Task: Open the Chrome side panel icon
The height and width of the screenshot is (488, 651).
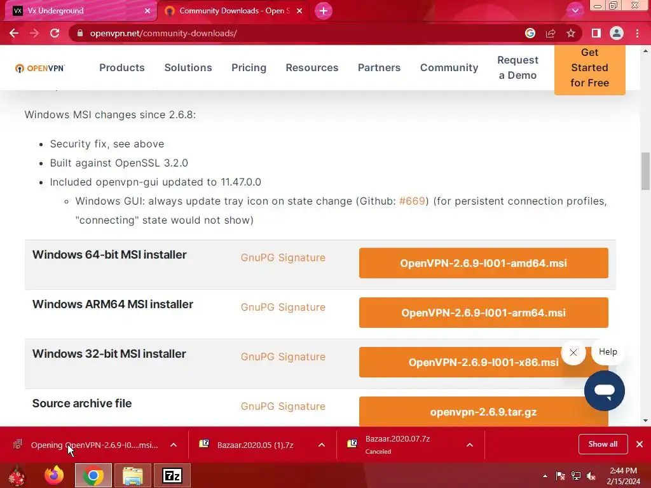Action: tap(596, 33)
